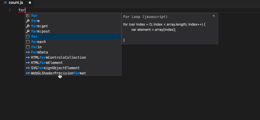
Task: Click the wrench icon beside 'form'
Action: tap(28, 21)
